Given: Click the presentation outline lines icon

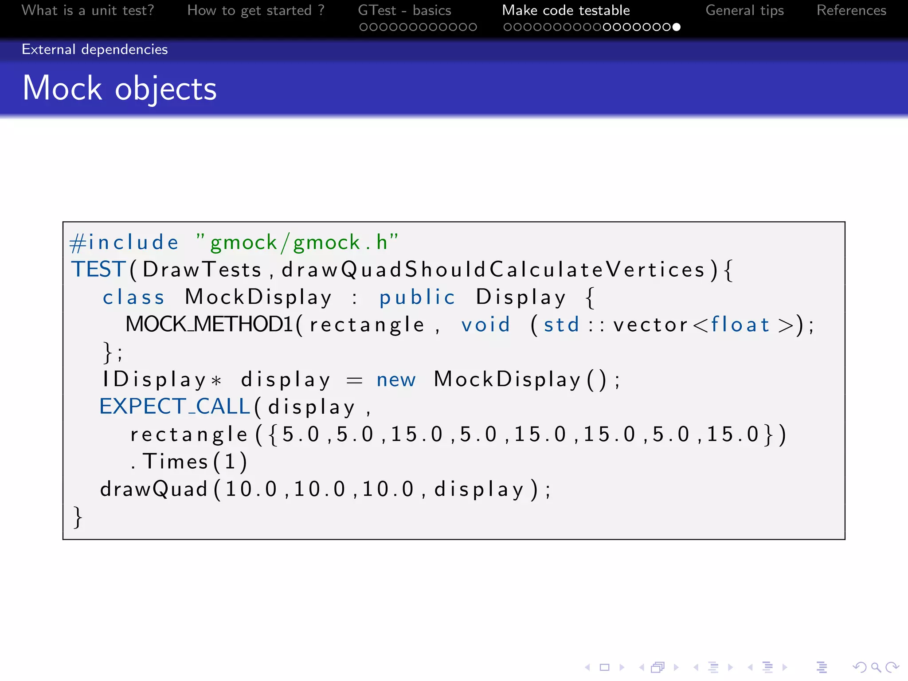Looking at the screenshot, I should (x=822, y=667).
